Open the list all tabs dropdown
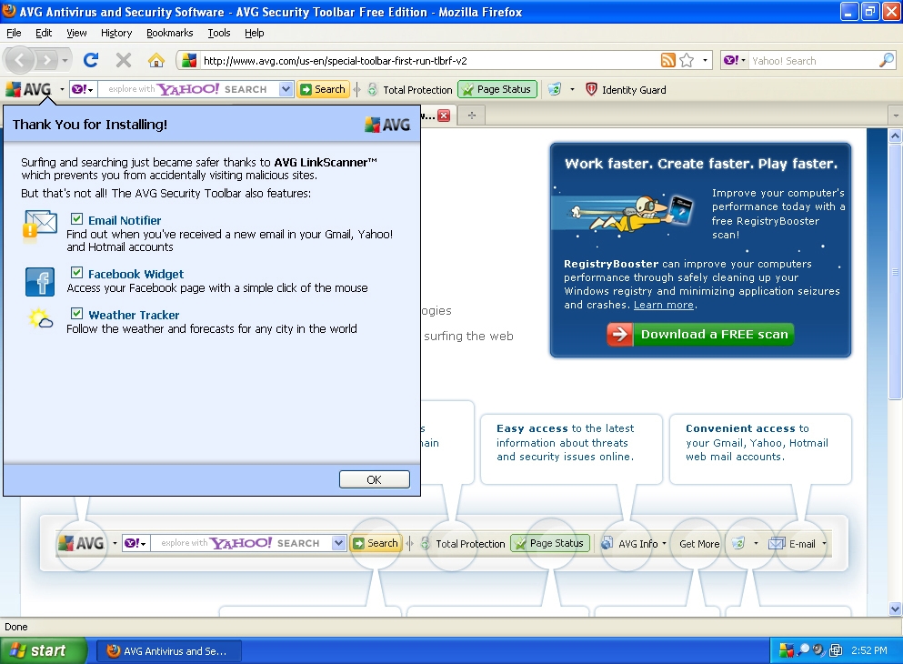This screenshot has height=664, width=903. point(896,116)
